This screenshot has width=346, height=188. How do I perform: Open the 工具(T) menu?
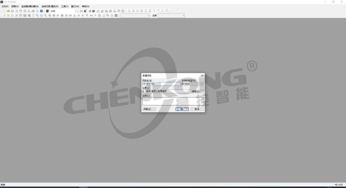pos(65,6)
